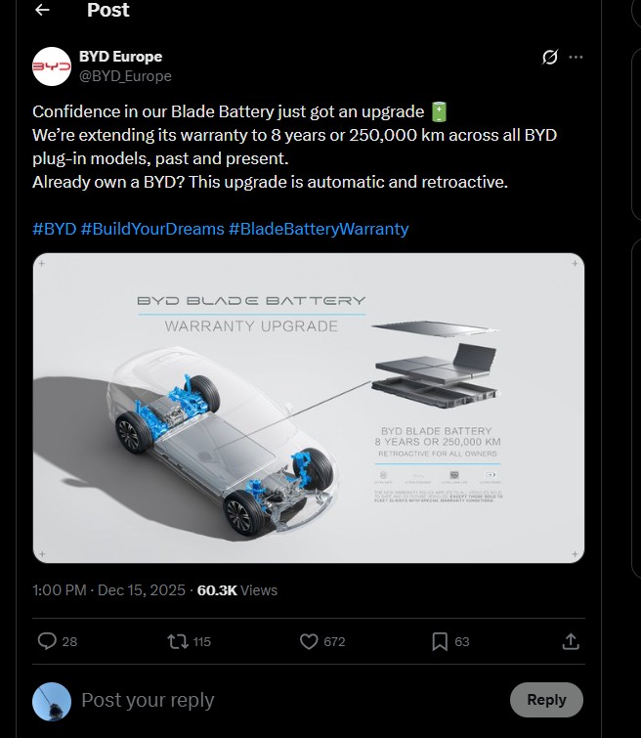Click the @BYD_Europe handle
This screenshot has width=641, height=738.
pos(124,76)
